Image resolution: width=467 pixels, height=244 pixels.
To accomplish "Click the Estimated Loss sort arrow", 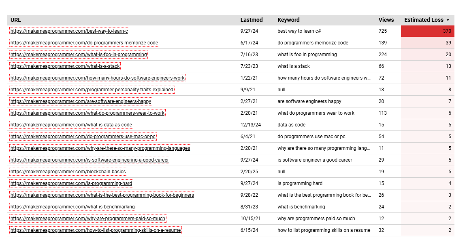I will (448, 20).
